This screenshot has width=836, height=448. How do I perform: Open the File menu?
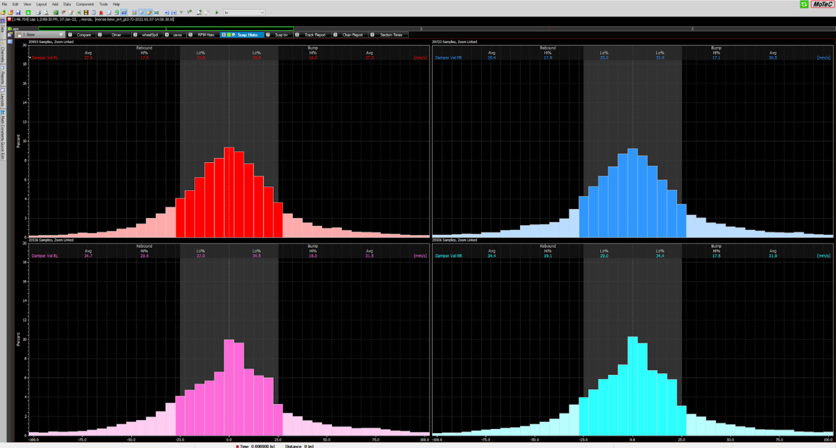(x=5, y=4)
